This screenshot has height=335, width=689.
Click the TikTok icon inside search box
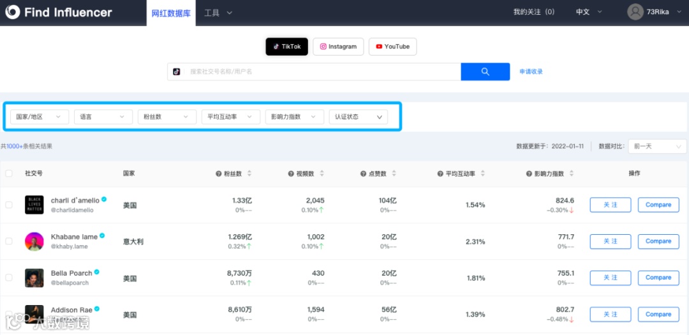[x=177, y=71]
